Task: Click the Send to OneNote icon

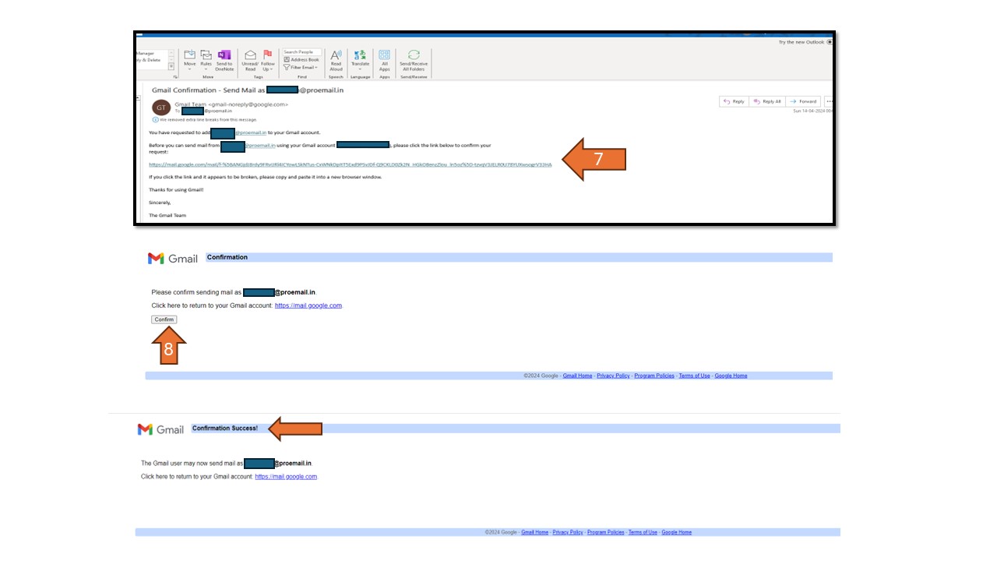Action: pos(224,61)
